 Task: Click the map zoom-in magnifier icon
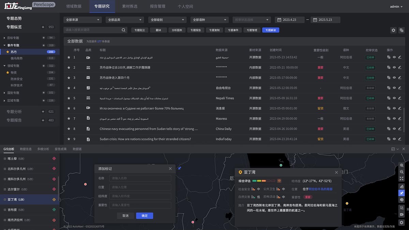[x=402, y=165]
